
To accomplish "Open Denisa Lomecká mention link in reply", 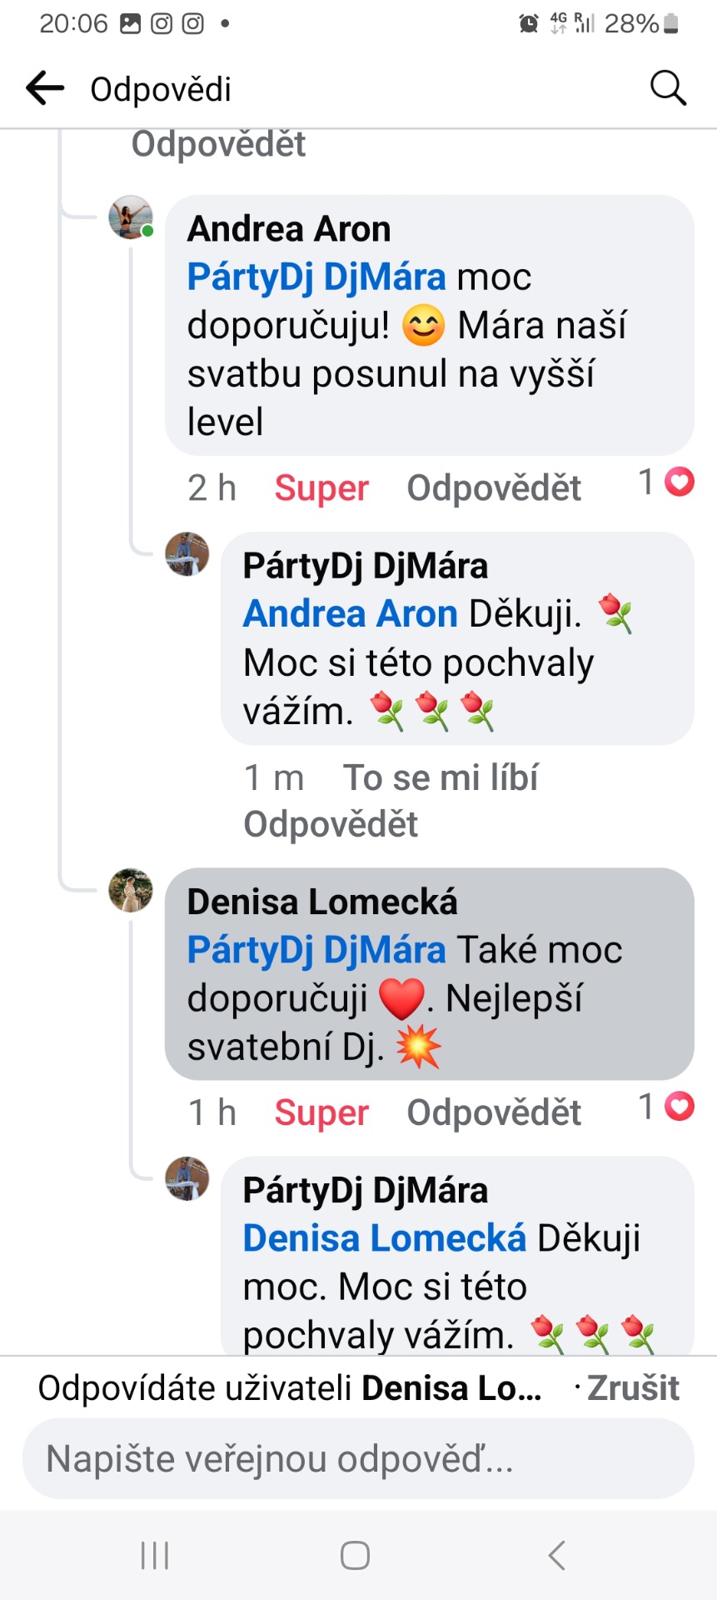I will (x=384, y=1238).
